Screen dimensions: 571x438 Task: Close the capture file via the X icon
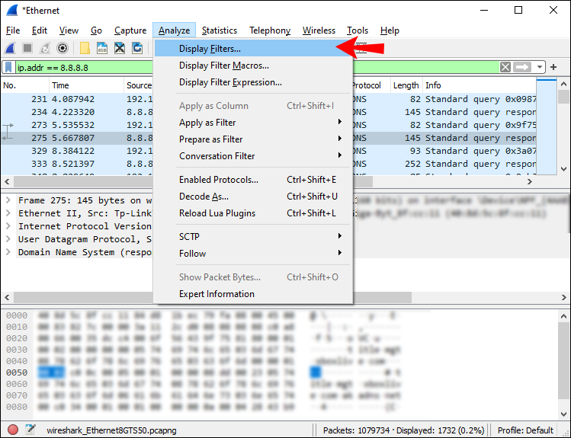point(120,48)
